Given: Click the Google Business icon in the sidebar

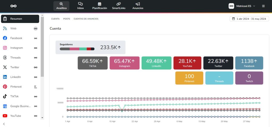Looking at the screenshot, I should [x=5, y=106].
